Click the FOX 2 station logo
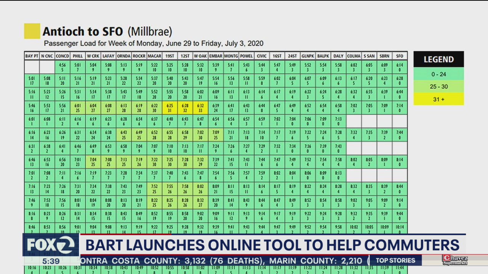488x274 pixels. point(51,245)
